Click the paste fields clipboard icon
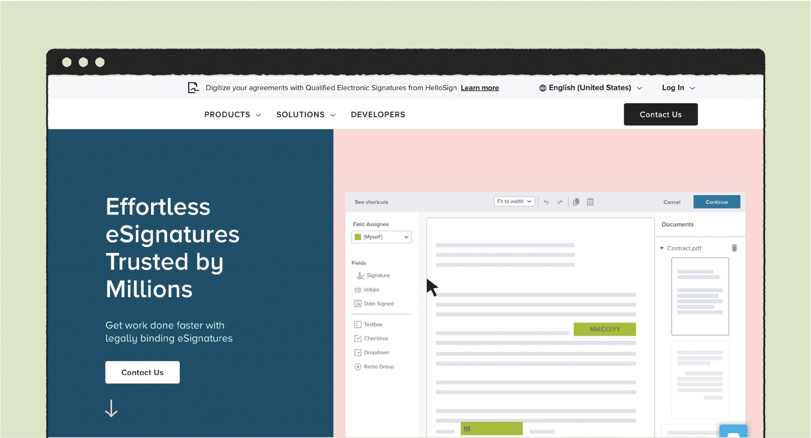The height and width of the screenshot is (438, 811). (590, 201)
